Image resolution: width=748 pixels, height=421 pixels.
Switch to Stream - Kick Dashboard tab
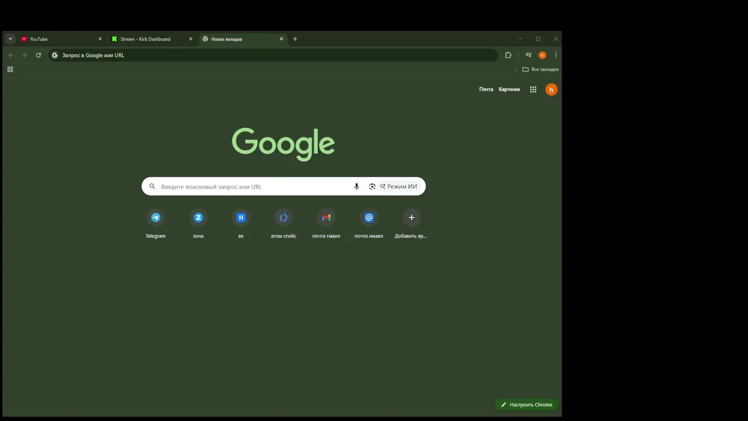coord(151,39)
